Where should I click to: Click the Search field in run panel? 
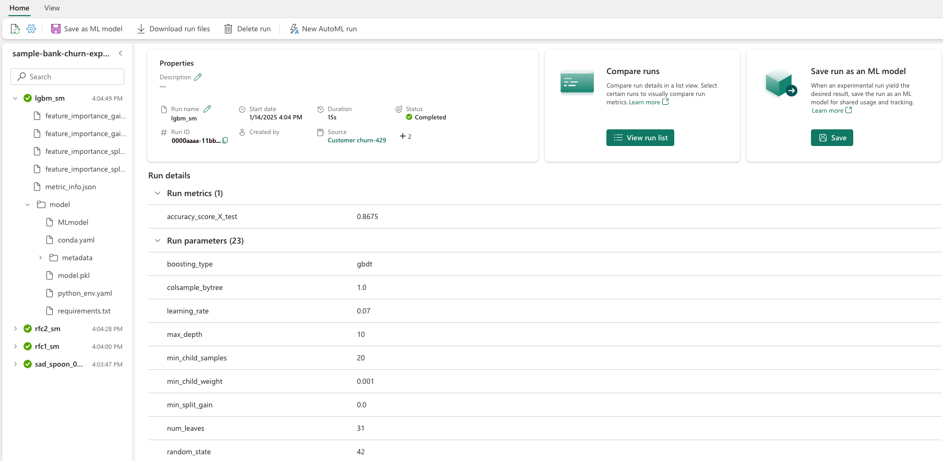67,77
